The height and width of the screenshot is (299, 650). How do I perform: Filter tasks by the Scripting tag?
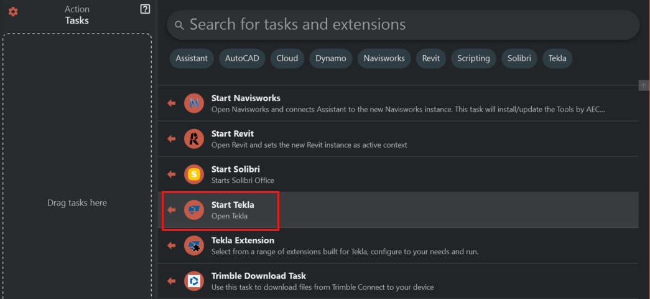point(473,58)
